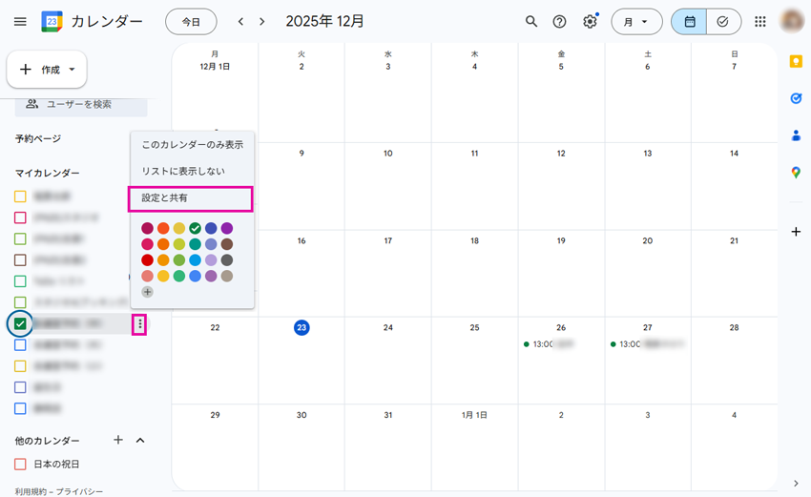Click the 今日 button
Screen dimensions: 811x497
coord(191,21)
